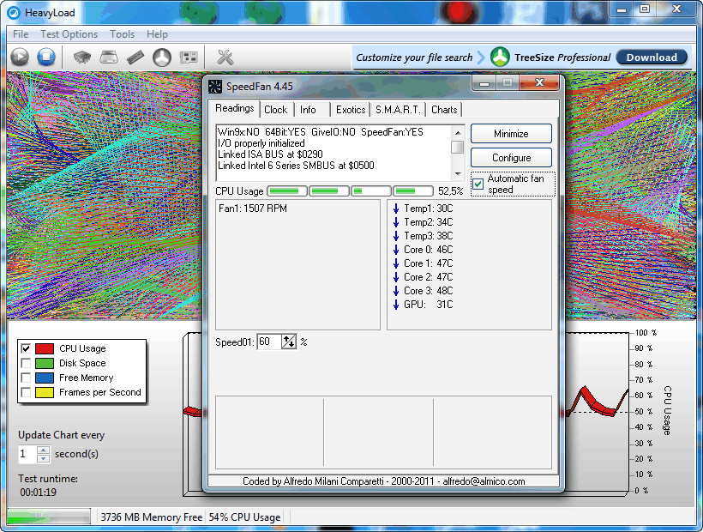This screenshot has height=532, width=703.
Task: Open the Test Options menu
Action: tap(69, 34)
